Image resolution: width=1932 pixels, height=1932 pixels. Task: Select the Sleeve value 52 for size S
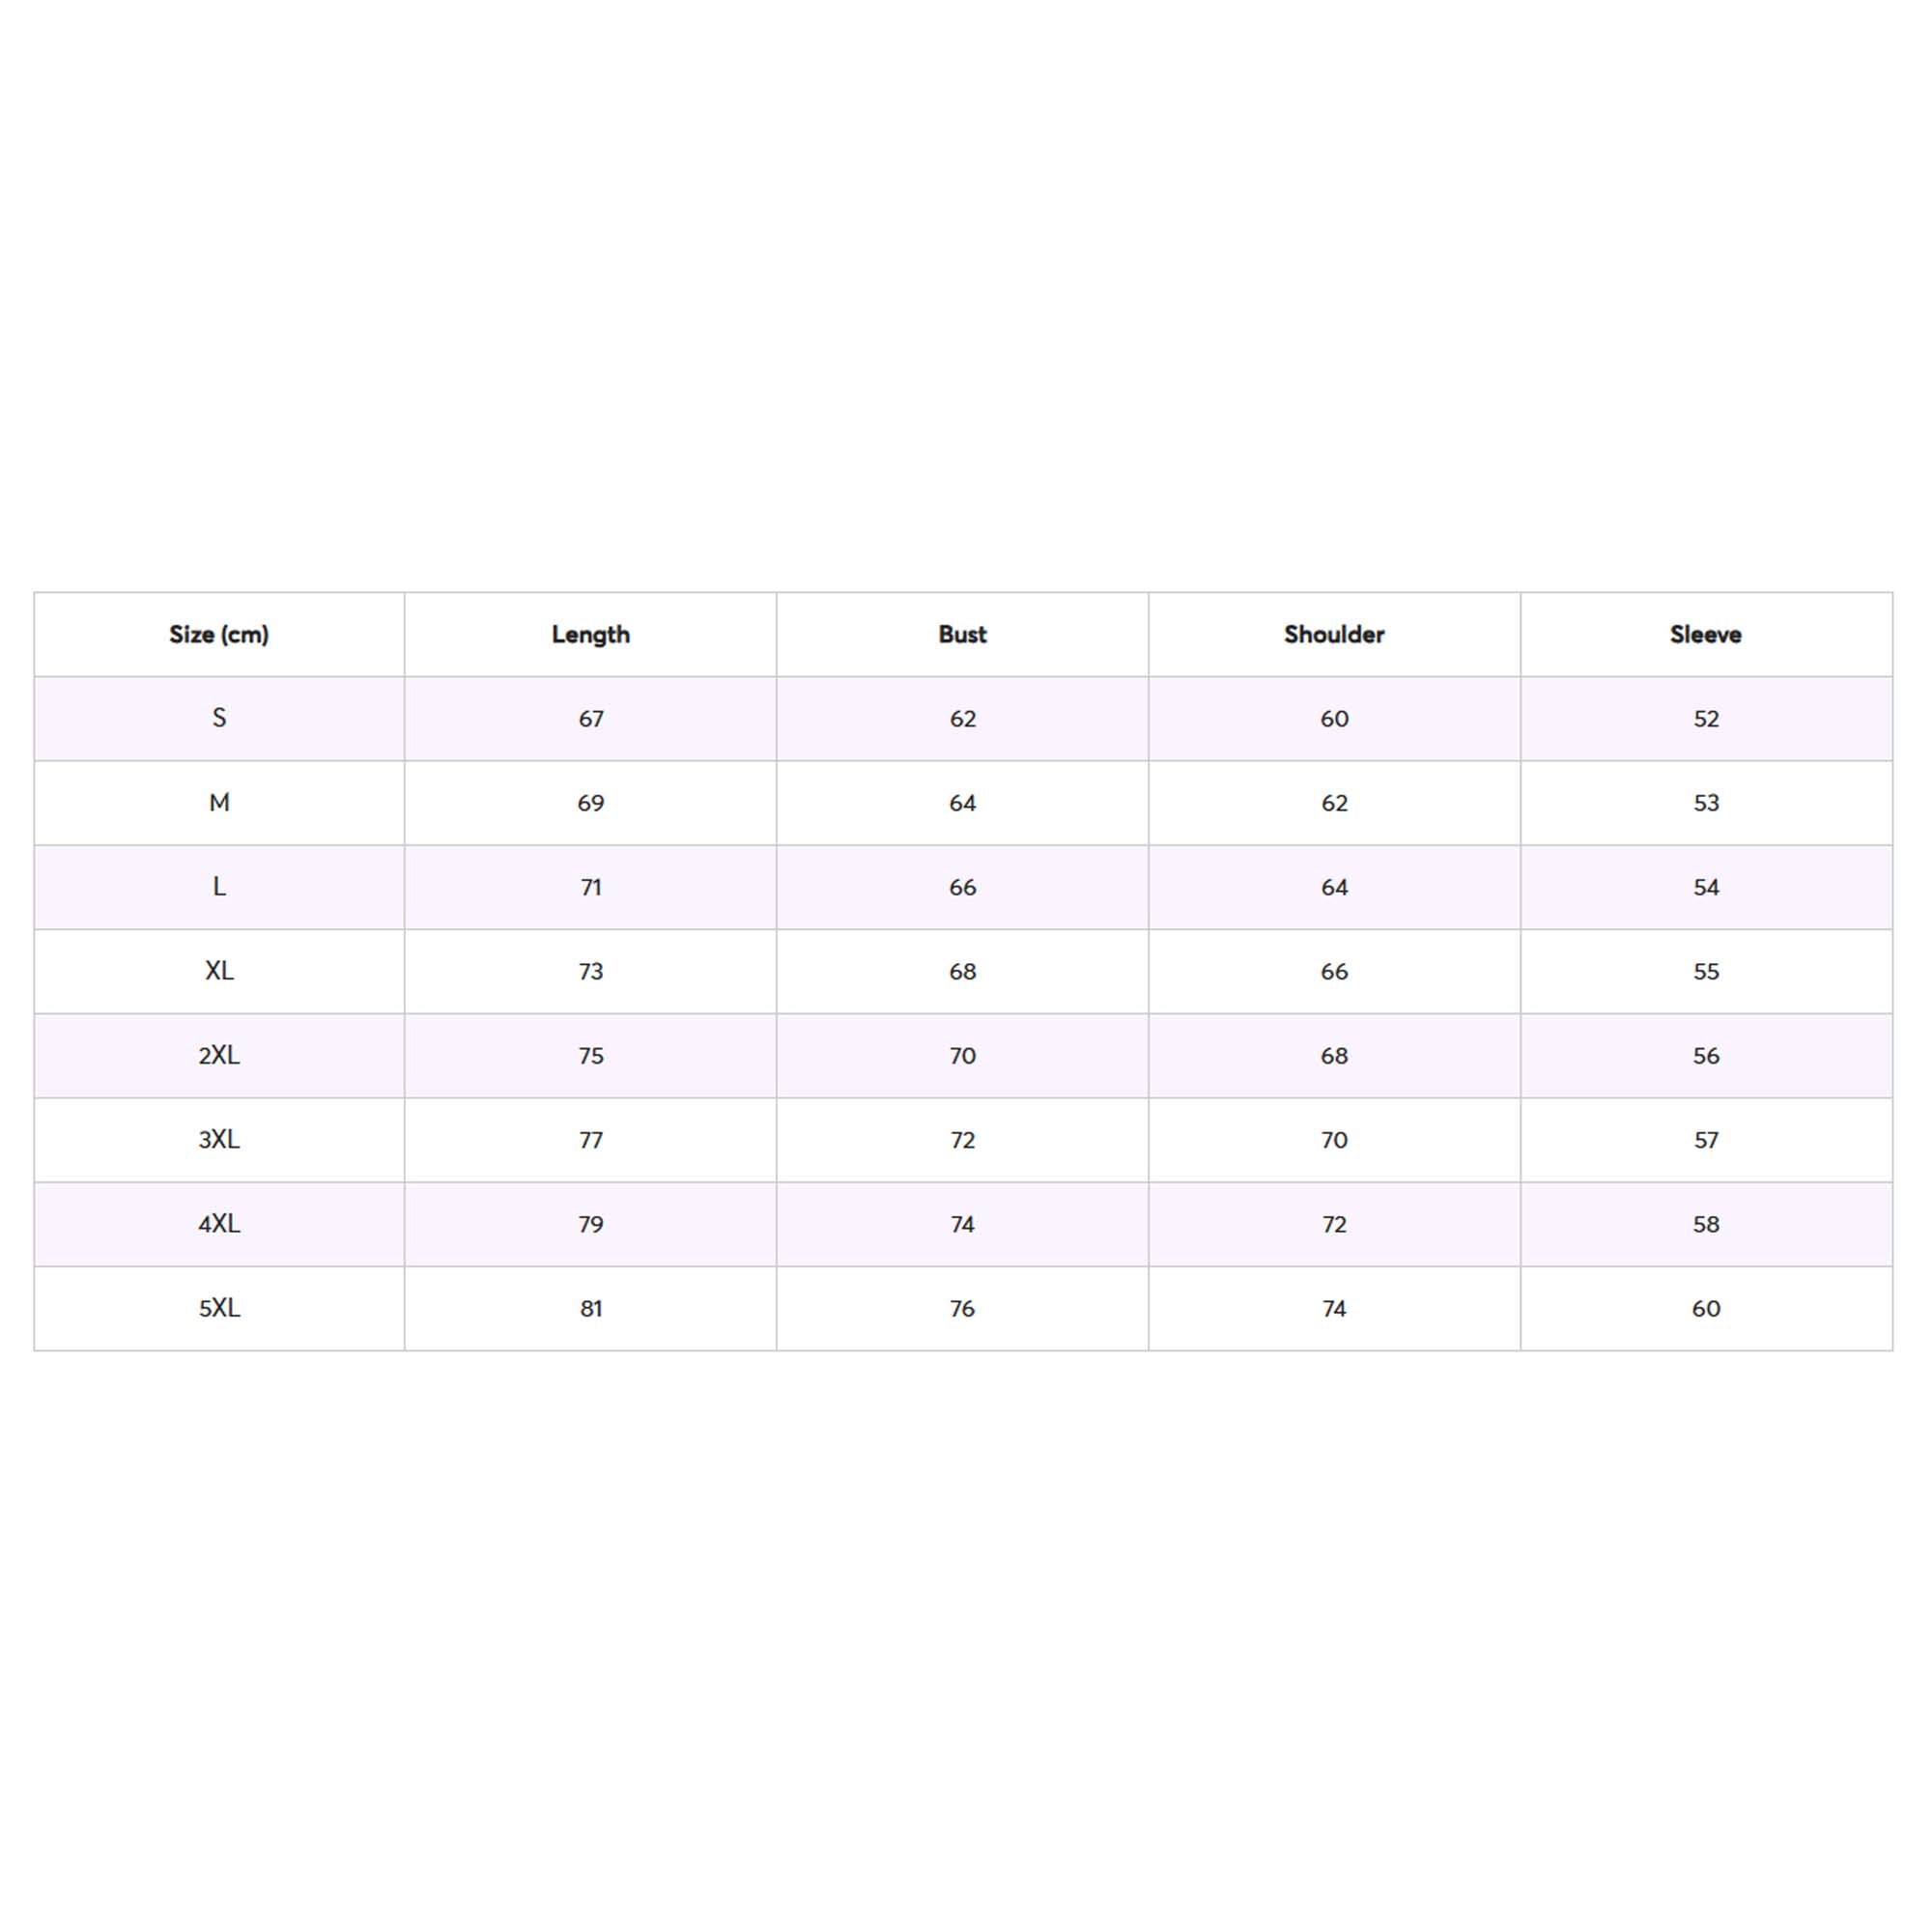(x=1705, y=718)
